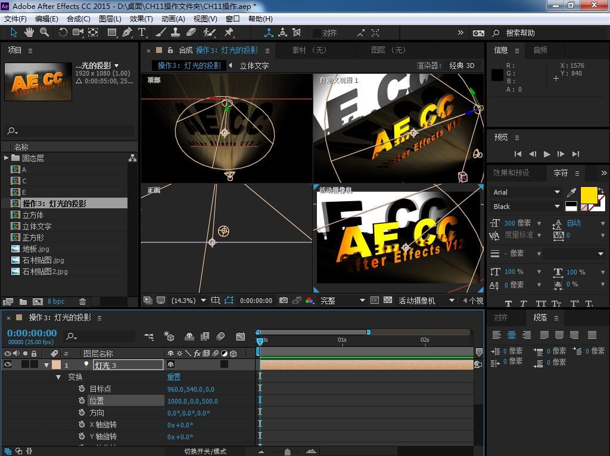Click the current time 0:00:00:00 field

tap(32, 333)
